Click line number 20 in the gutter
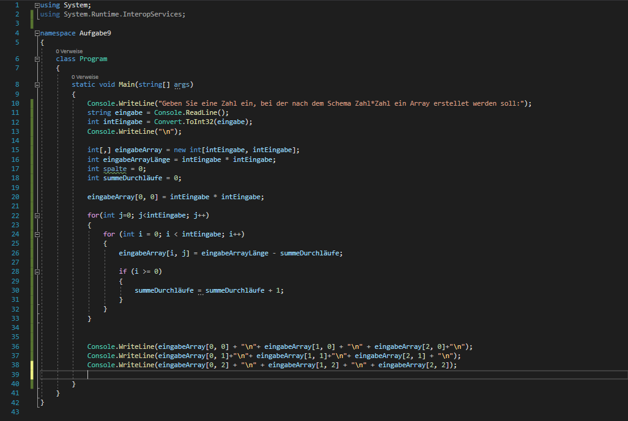628x421 pixels. pos(16,197)
